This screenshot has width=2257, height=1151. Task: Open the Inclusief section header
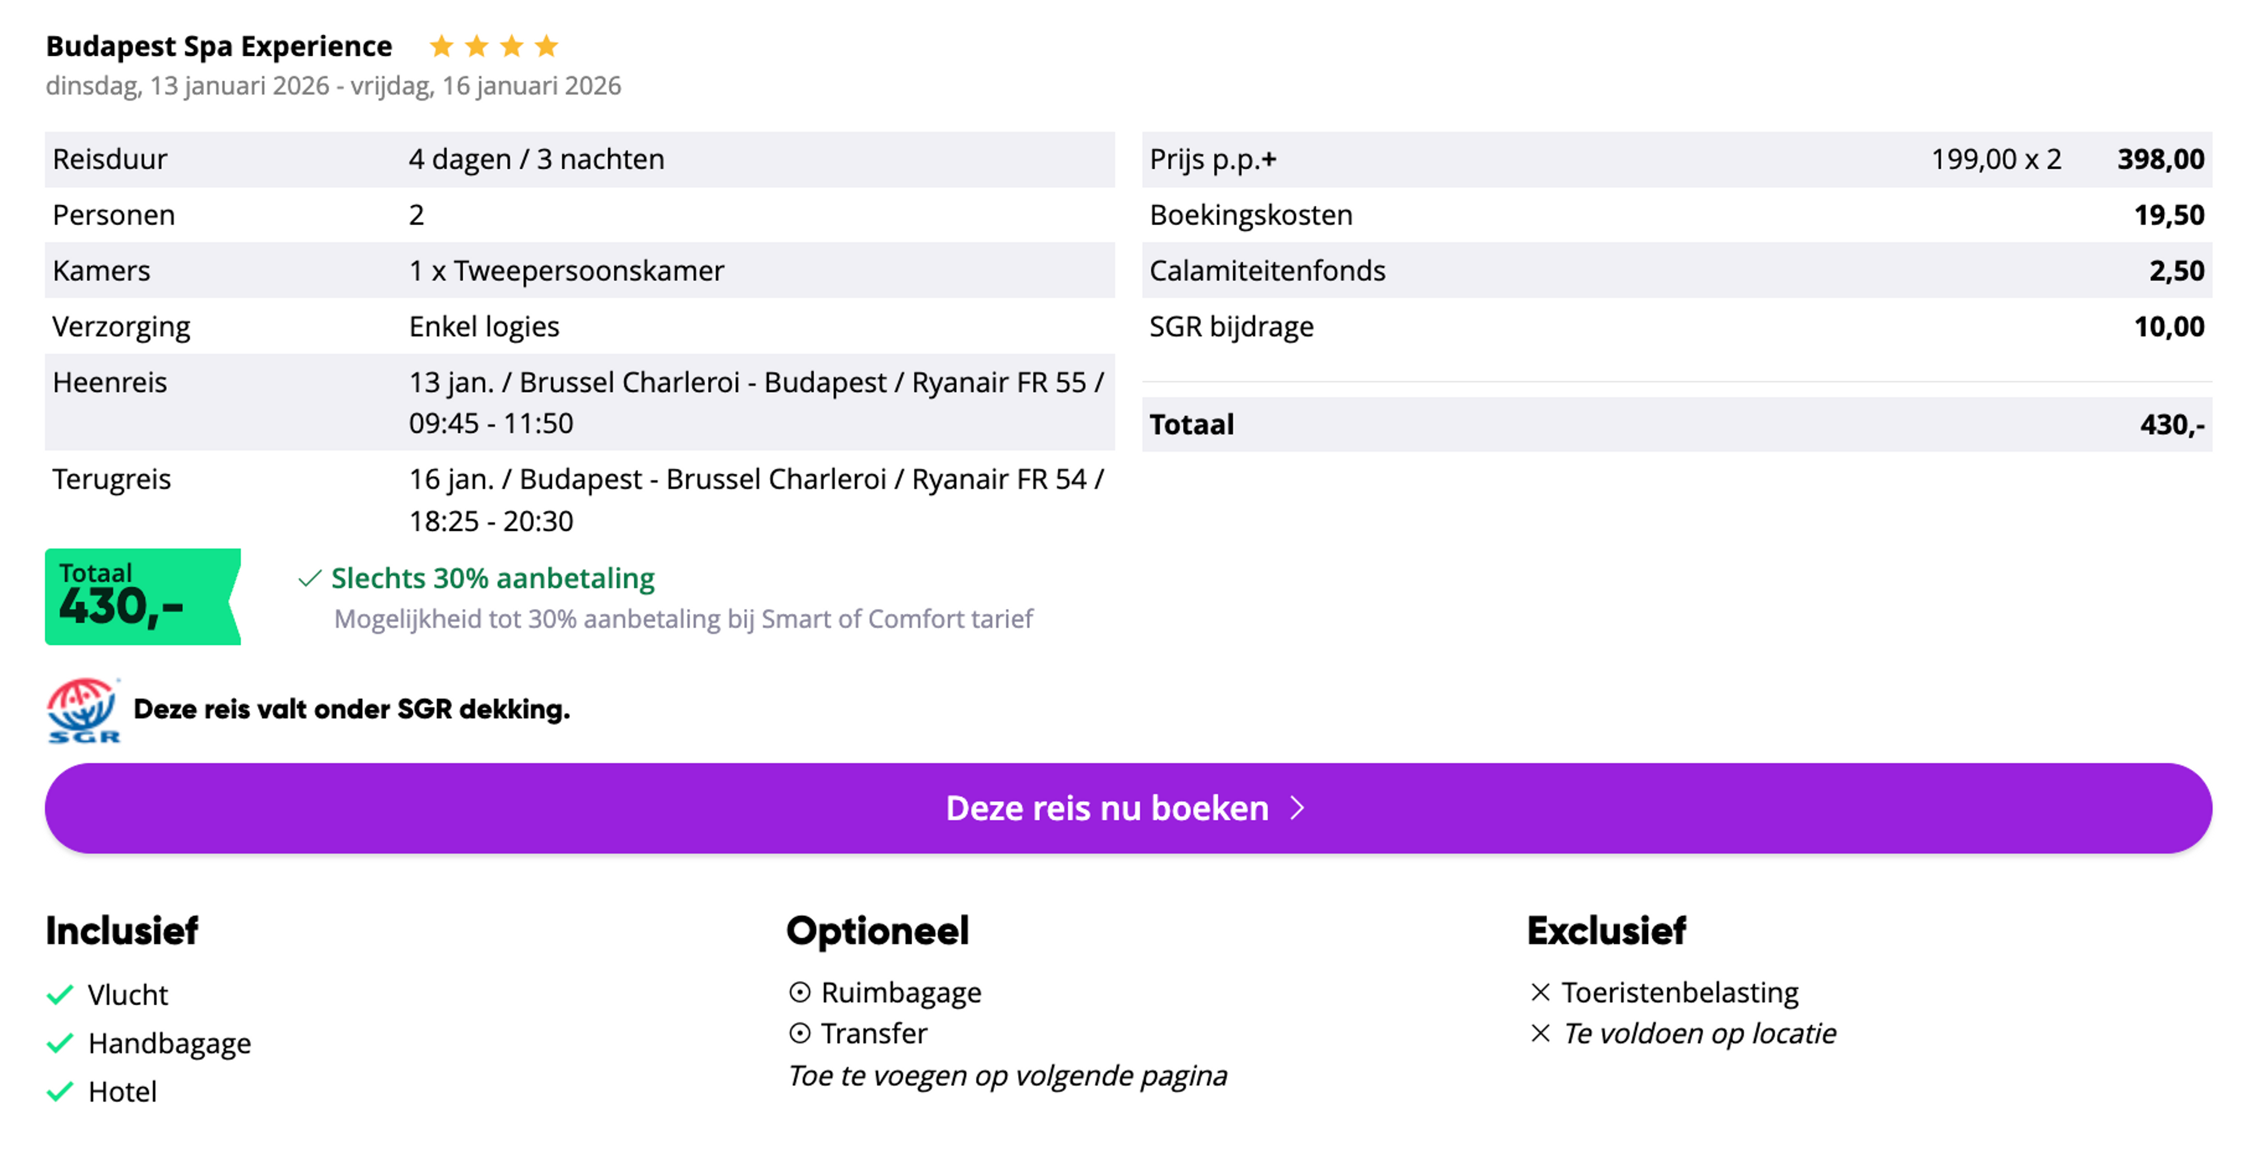tap(122, 931)
